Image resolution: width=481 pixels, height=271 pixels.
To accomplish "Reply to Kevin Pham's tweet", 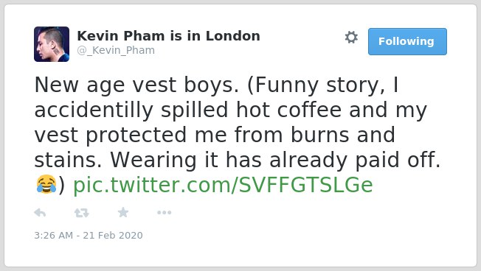I will coord(40,213).
